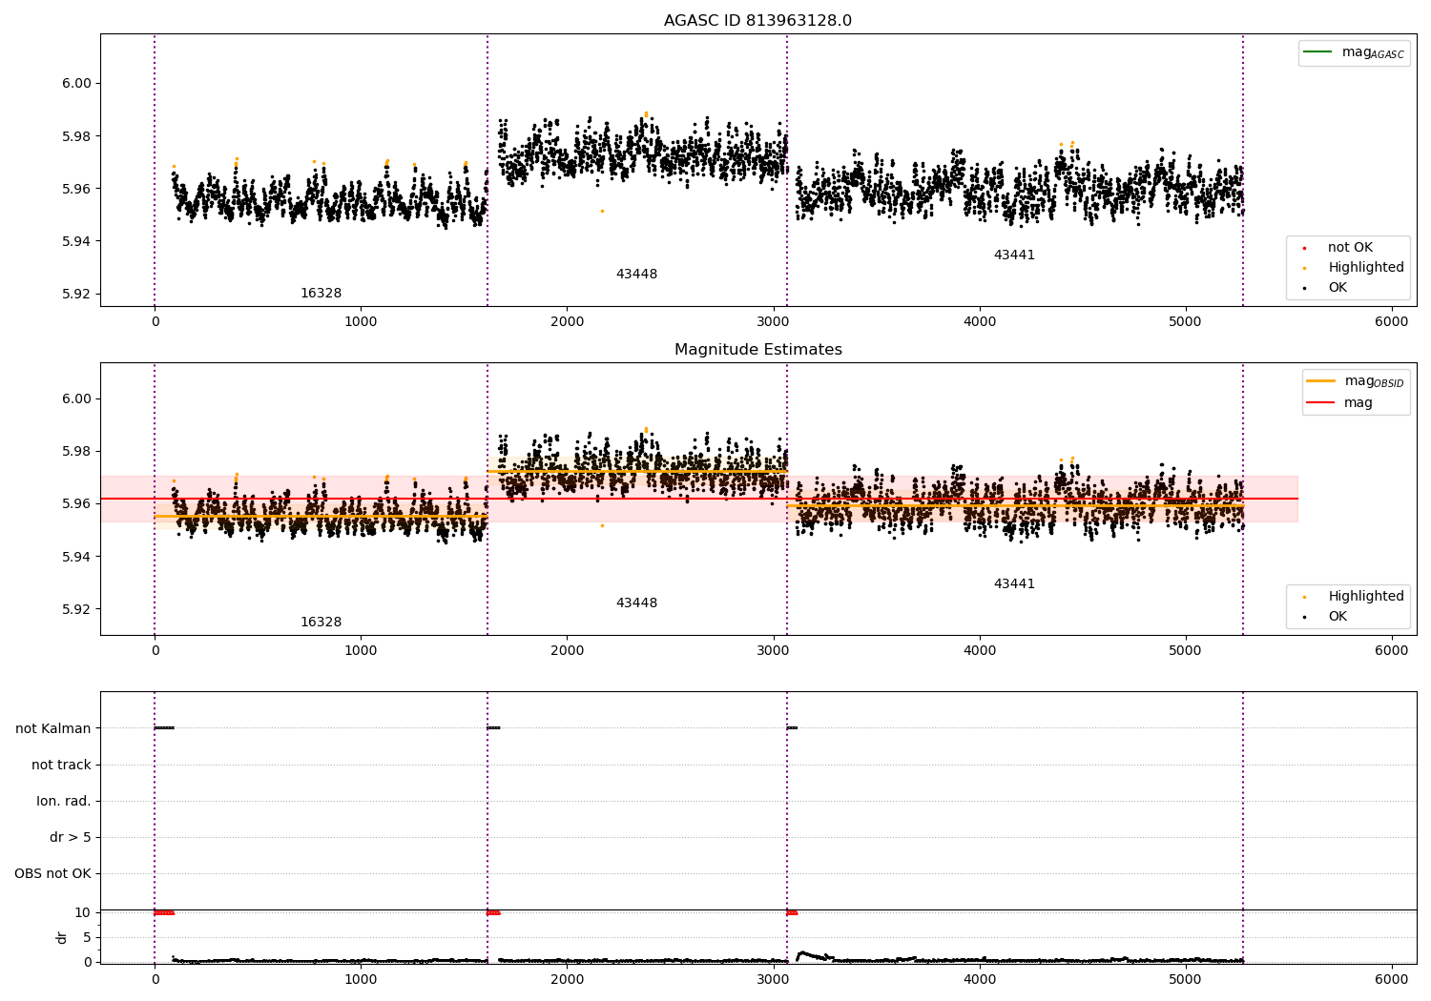
Task: Click the 'not Kalman' axis label
Action: pos(53,729)
